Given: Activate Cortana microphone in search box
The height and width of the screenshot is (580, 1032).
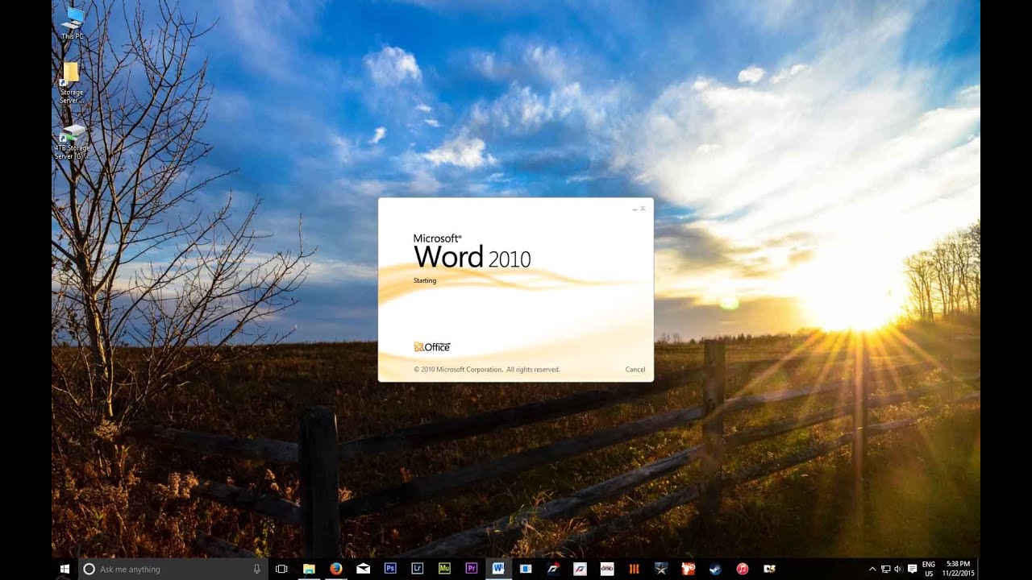Looking at the screenshot, I should [257, 569].
